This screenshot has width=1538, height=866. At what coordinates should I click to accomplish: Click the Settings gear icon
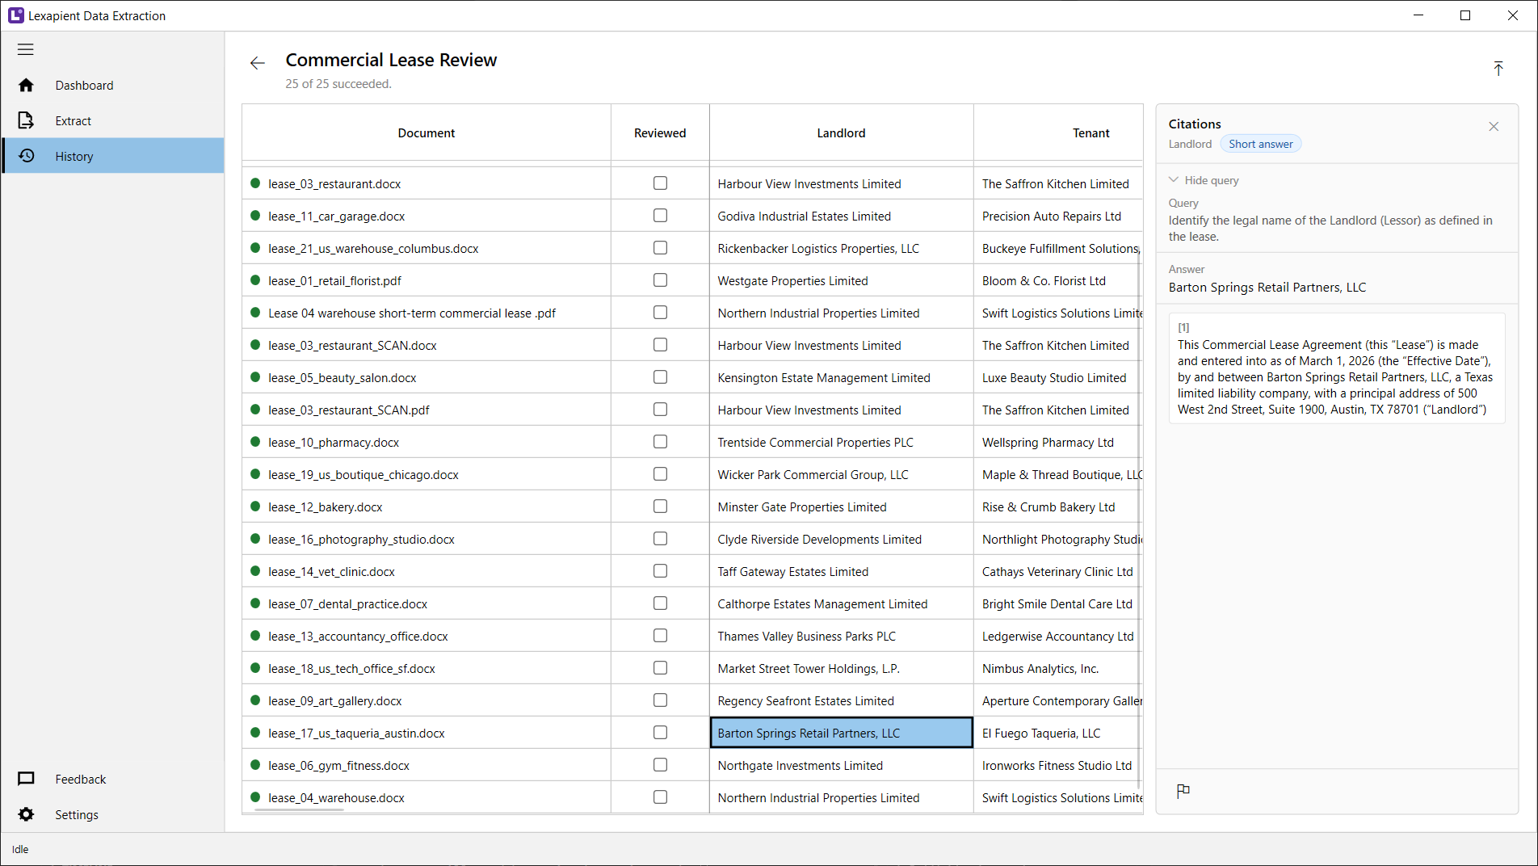coord(26,814)
